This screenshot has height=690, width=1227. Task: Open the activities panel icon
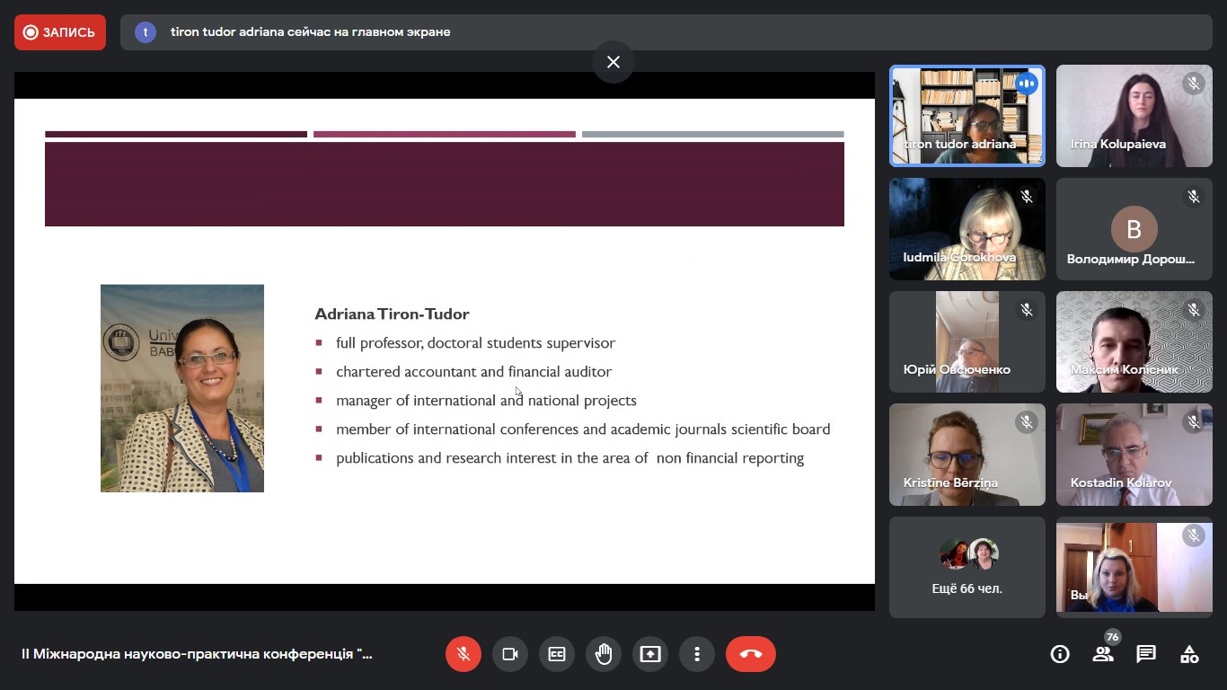[1189, 654]
